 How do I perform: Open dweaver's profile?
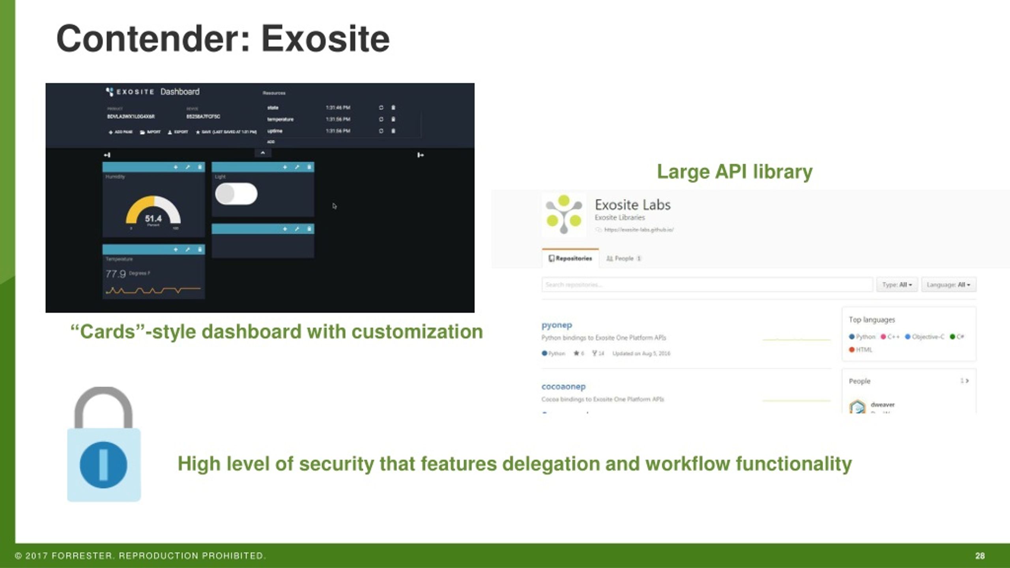coord(882,405)
